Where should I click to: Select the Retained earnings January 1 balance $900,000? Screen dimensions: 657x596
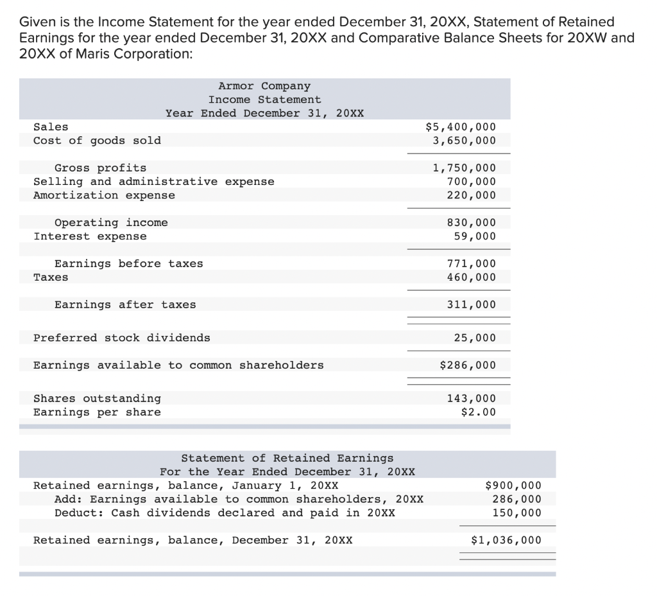[513, 486]
